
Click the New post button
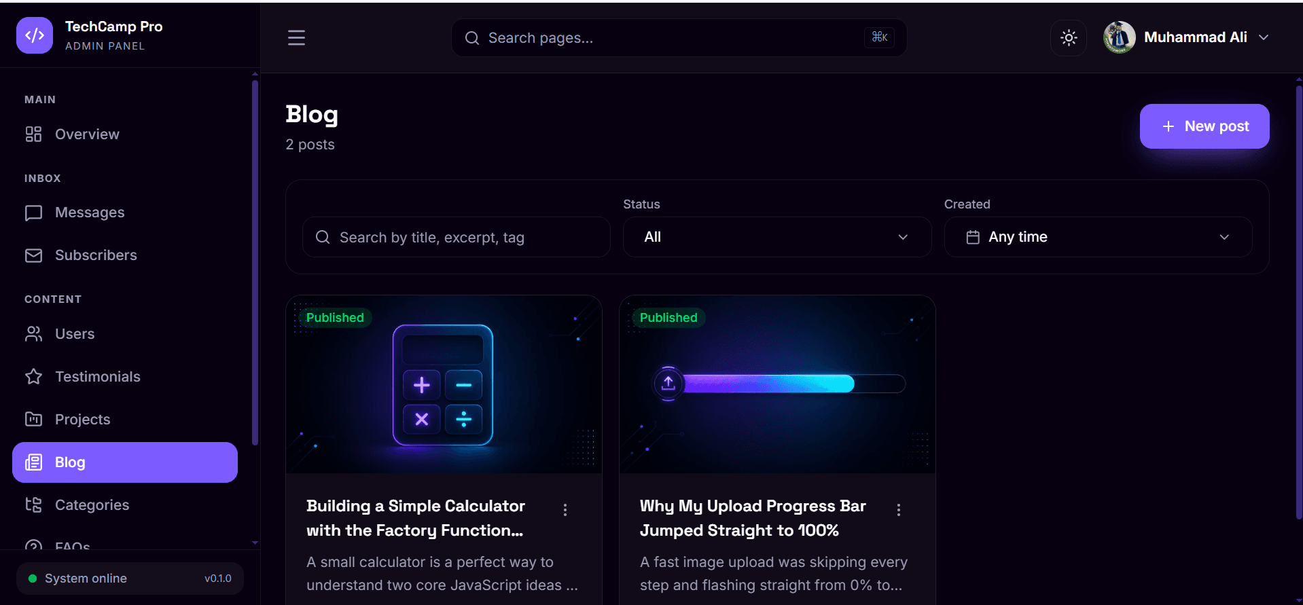pos(1204,126)
